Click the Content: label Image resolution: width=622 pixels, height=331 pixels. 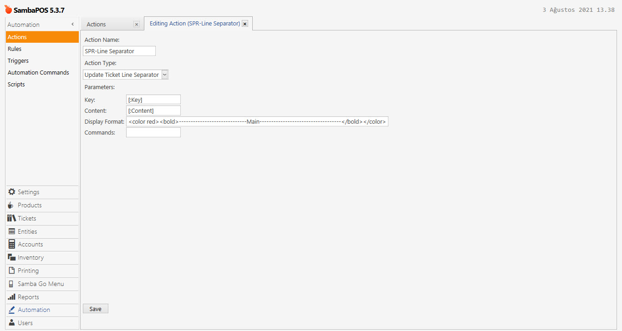95,110
